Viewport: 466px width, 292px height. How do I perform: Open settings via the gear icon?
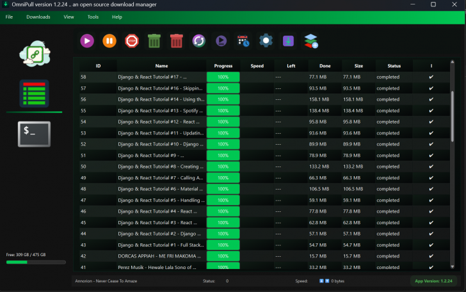266,41
